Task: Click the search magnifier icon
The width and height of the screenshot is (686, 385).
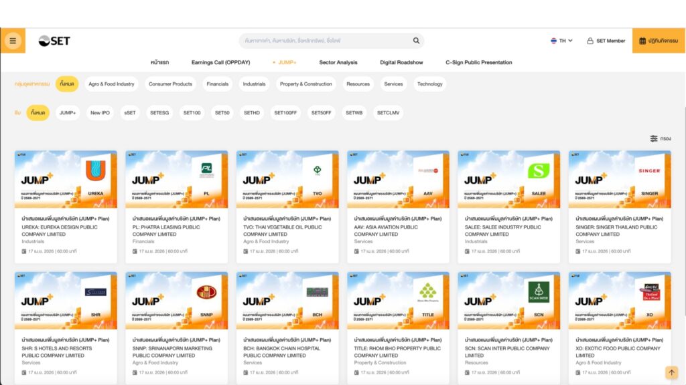Action: (x=416, y=41)
